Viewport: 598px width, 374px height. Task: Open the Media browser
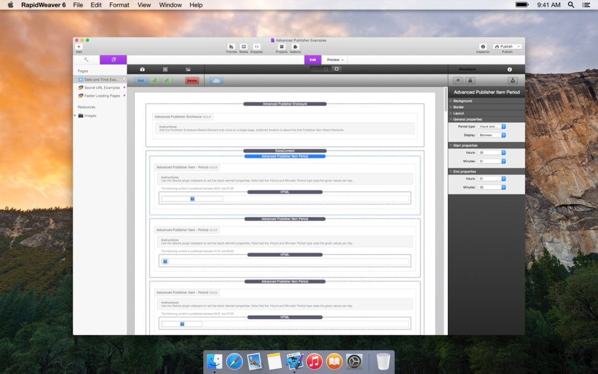pos(243,46)
